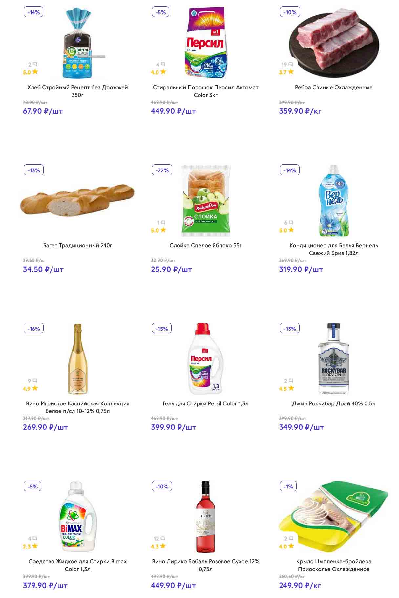Open Слойка Спелое Яблоко 55г link
399x598 pixels.
[205, 245]
